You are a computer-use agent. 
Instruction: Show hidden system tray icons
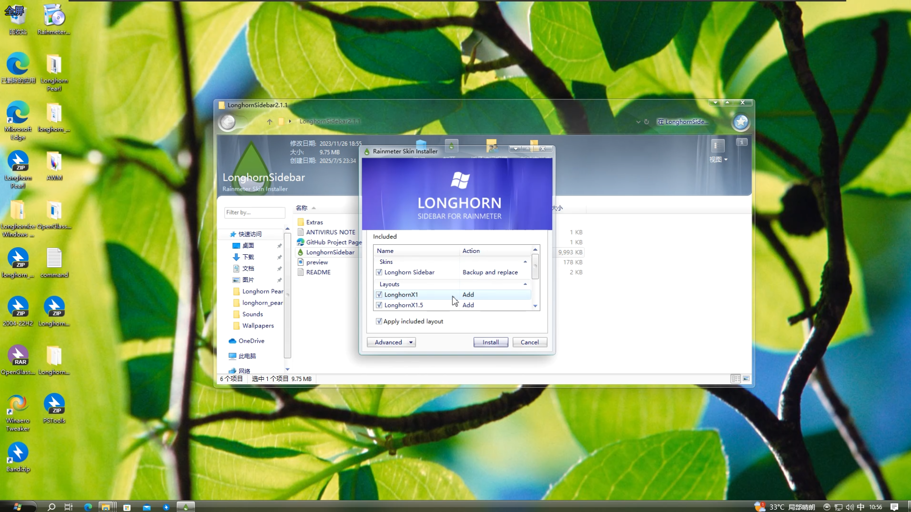coord(826,507)
